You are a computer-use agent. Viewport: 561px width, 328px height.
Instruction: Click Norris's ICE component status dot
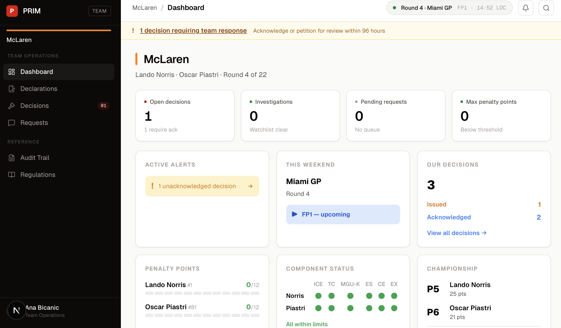click(x=318, y=296)
